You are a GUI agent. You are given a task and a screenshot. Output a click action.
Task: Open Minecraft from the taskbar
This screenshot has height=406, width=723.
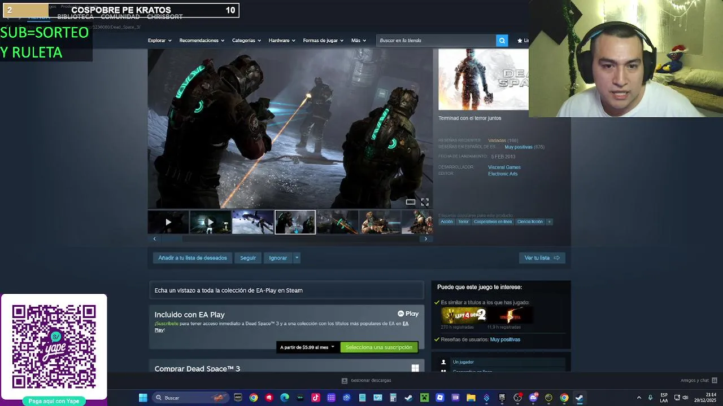click(424, 398)
